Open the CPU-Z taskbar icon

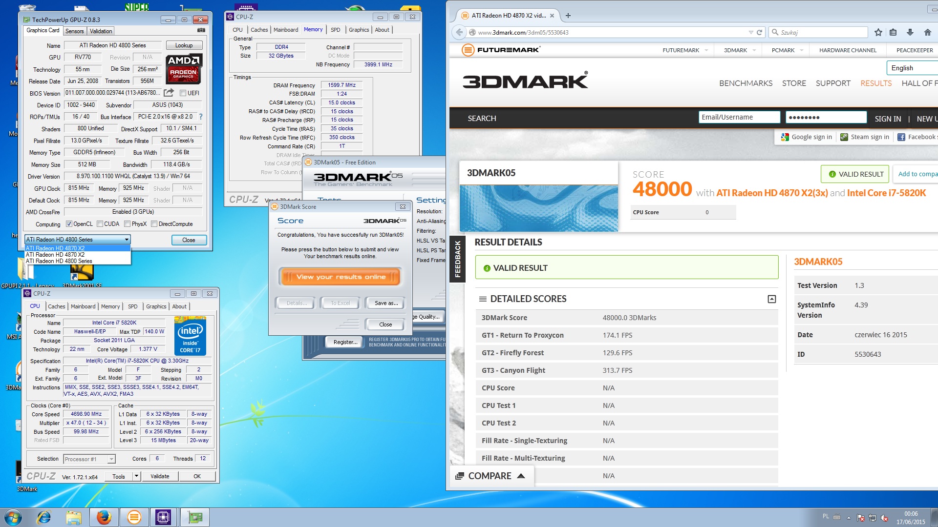163,517
